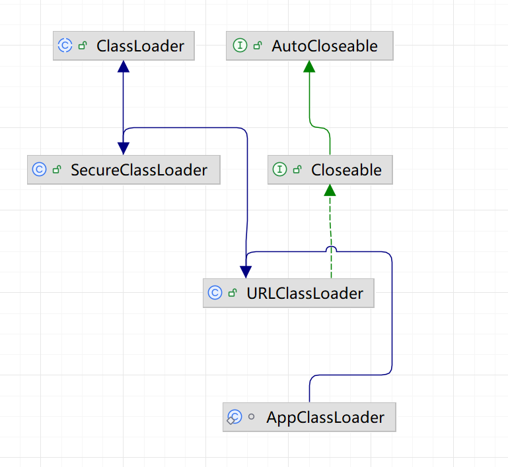This screenshot has height=467, width=508.
Task: Click the class icon beside SecureClassLoader
Action: click(x=39, y=169)
